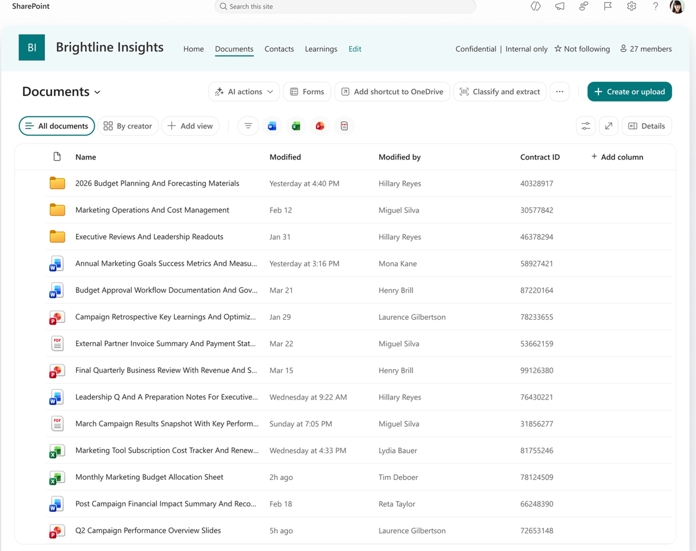This screenshot has height=551, width=696.
Task: Open the AI actions dropdown
Action: click(243, 91)
